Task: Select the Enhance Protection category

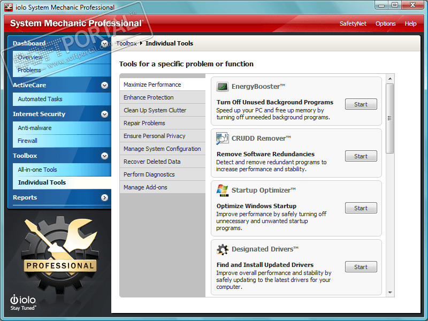Action: (163, 97)
